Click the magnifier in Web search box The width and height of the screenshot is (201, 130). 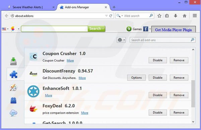point(151,16)
